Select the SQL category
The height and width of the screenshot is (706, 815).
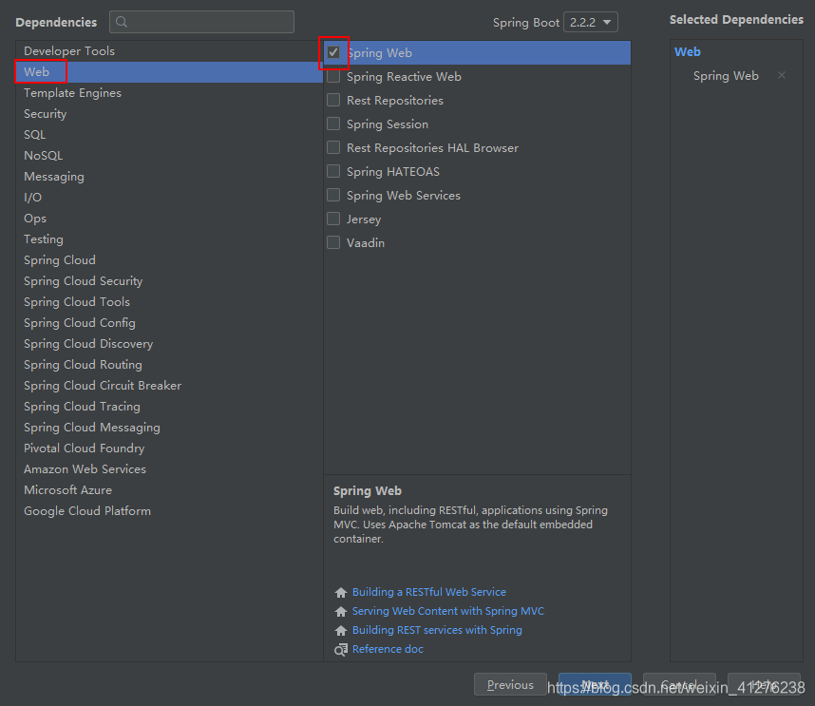169,135
